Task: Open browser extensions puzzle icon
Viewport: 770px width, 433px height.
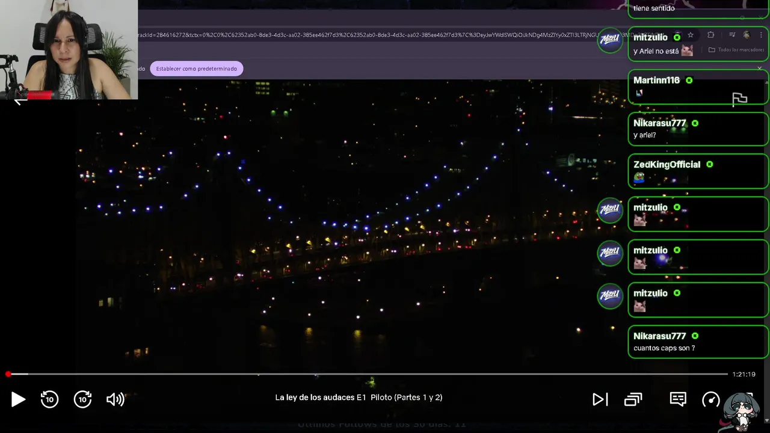Action: click(710, 35)
